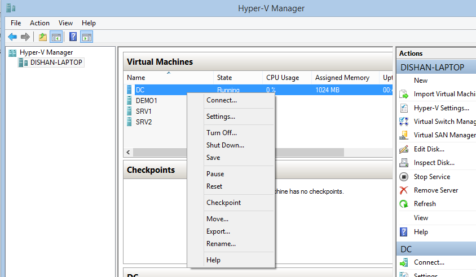This screenshot has width=476, height=277.
Task: Click the Edit Disk pencil icon
Action: (x=404, y=149)
